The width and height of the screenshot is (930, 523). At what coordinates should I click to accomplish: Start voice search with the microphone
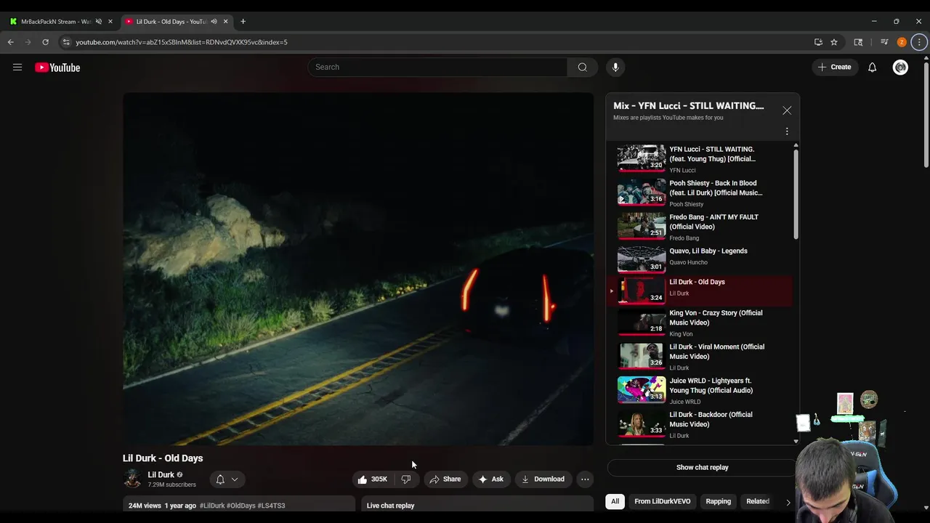click(x=615, y=67)
